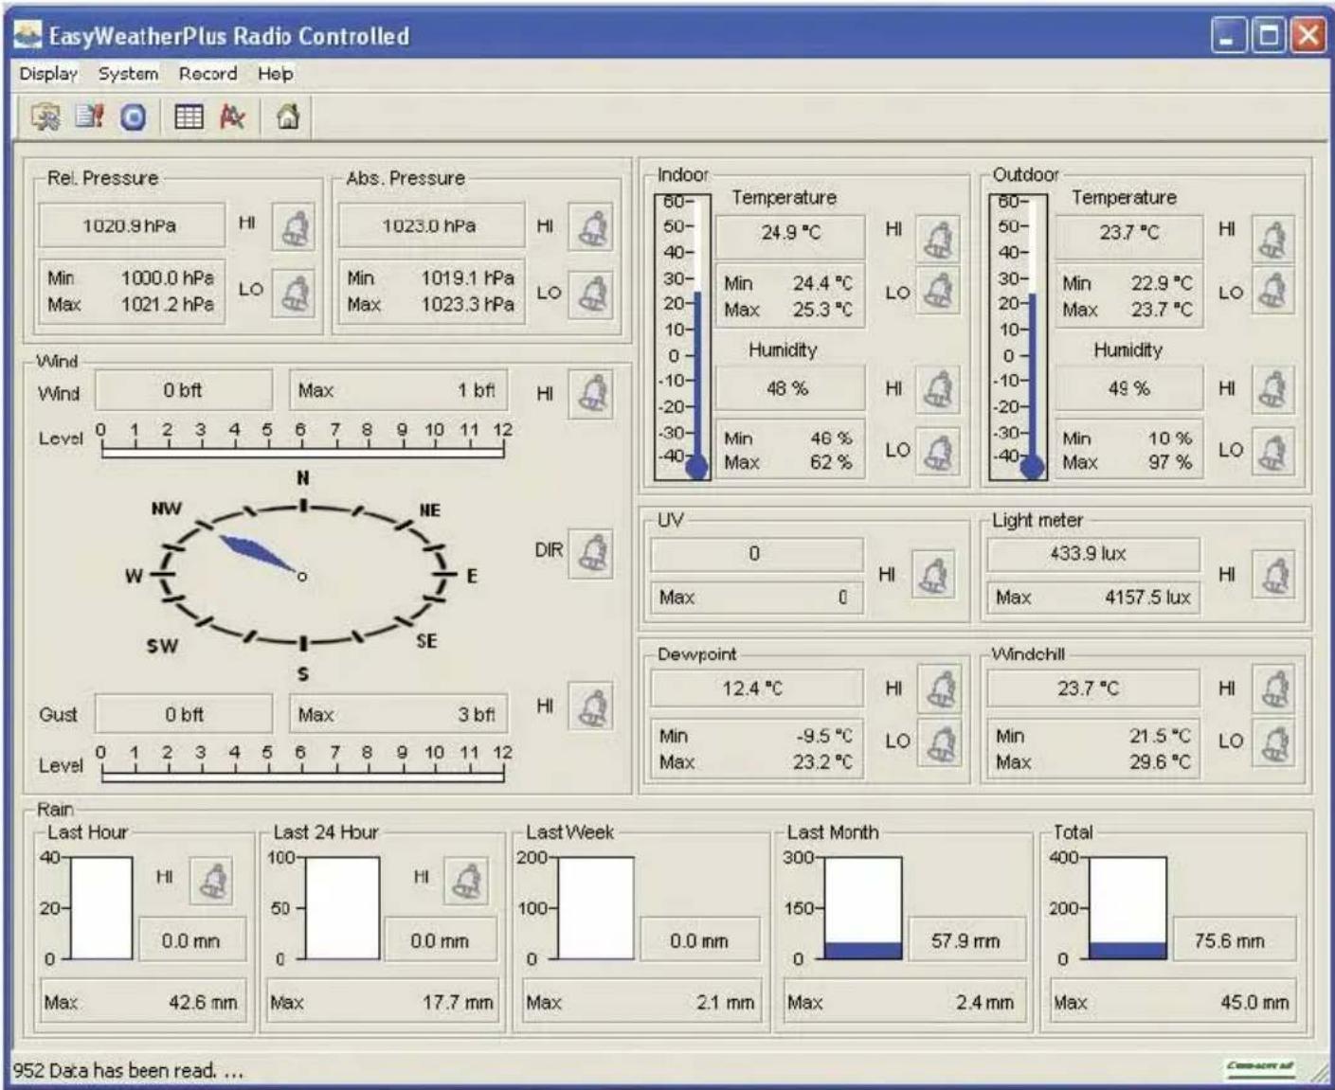Click the Indoor humidity reading 48 %

click(790, 388)
